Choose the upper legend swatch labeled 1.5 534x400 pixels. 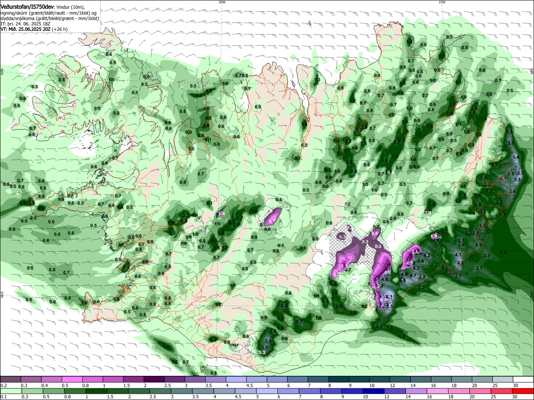[133, 380]
